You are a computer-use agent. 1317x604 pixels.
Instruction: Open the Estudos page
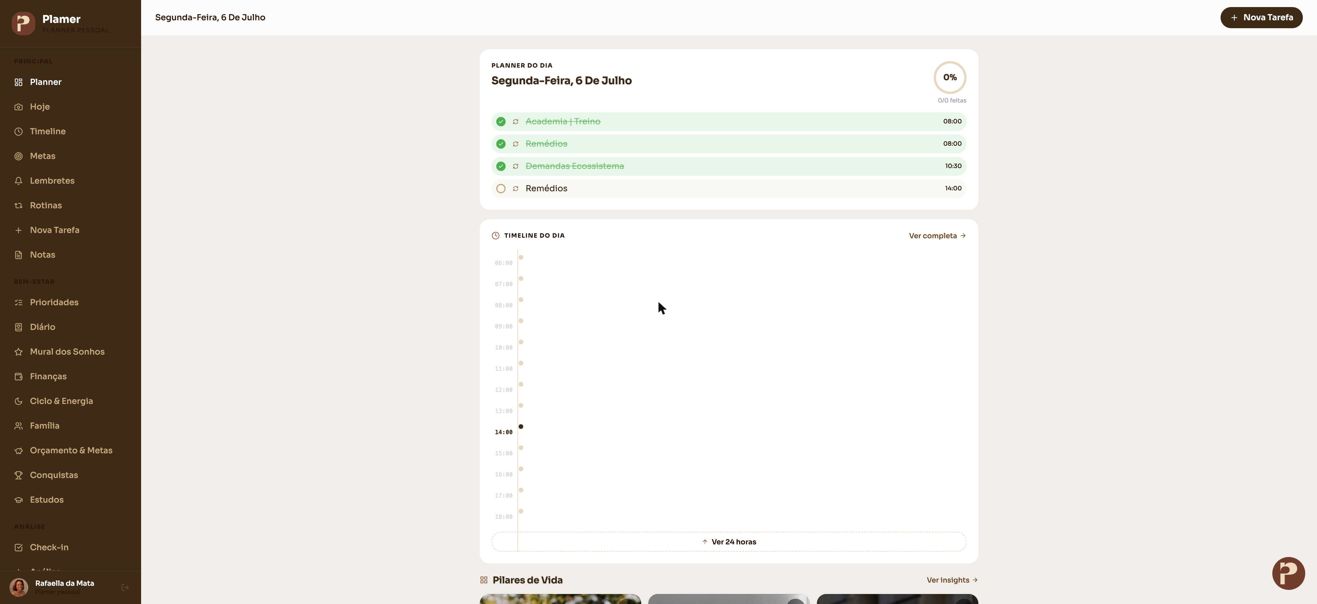(71, 500)
